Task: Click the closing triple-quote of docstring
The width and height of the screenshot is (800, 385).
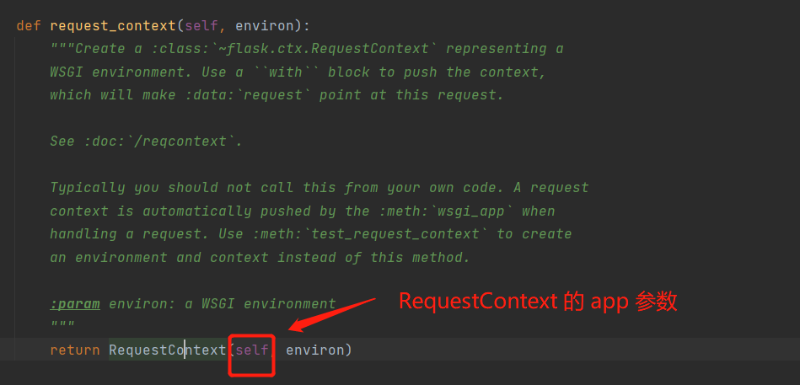Action: coord(62,324)
